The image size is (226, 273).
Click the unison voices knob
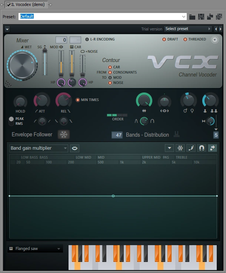point(210,100)
